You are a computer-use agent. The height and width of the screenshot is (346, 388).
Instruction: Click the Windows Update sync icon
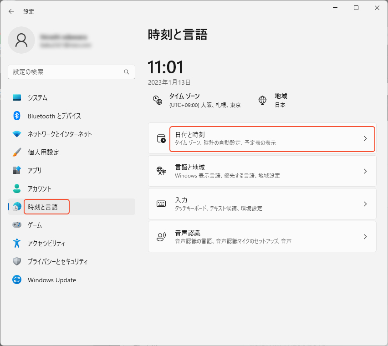17,280
